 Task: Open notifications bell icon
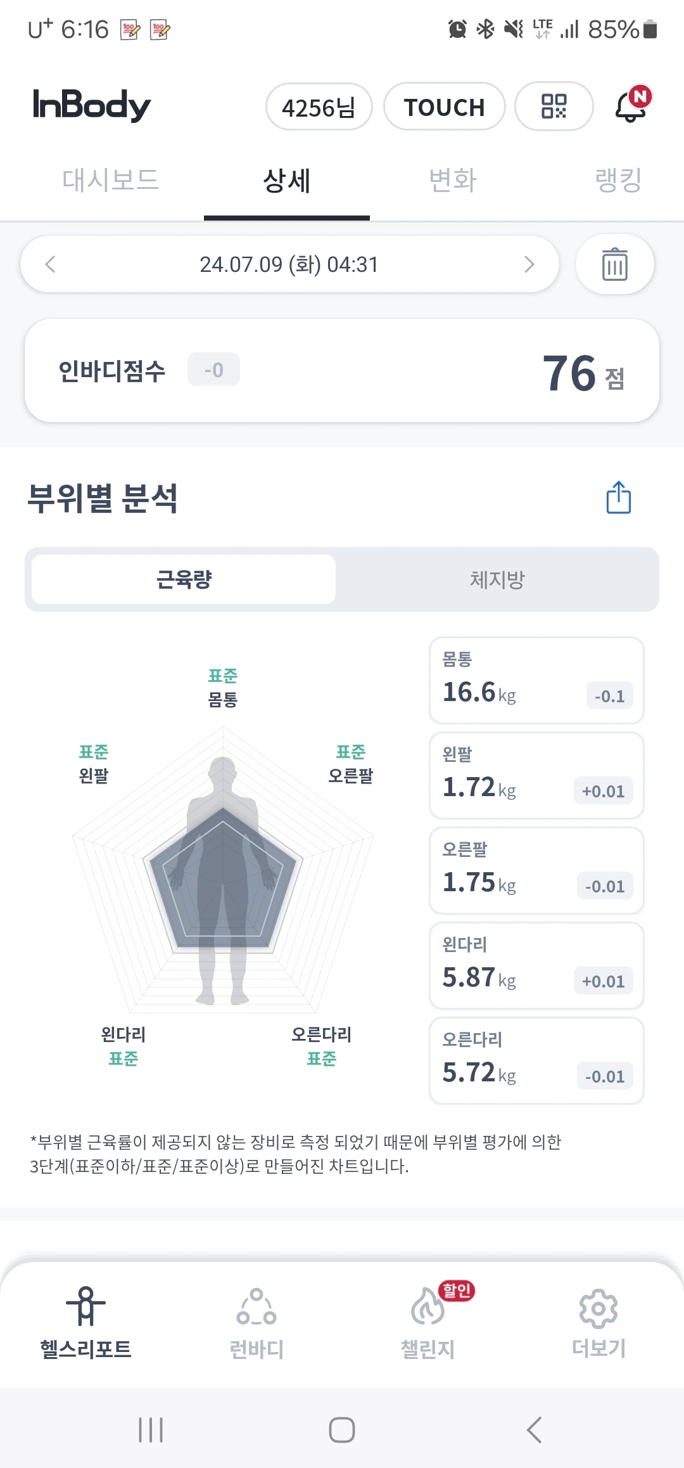point(633,105)
